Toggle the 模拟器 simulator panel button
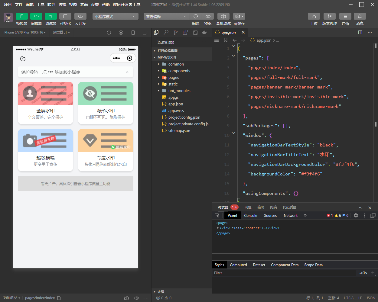The height and width of the screenshot is (302, 378). coord(21,16)
